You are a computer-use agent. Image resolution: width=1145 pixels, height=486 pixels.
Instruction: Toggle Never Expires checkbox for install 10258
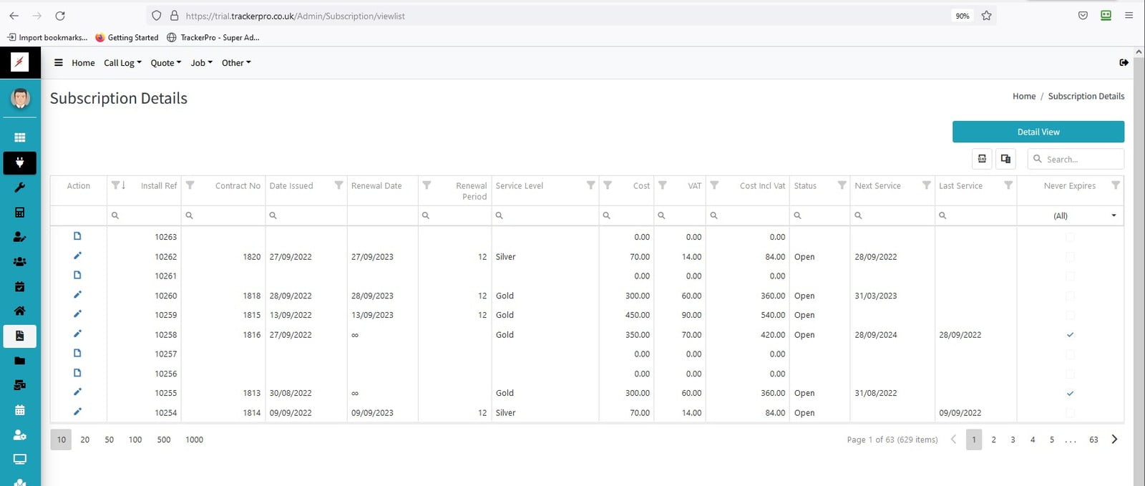[x=1070, y=334]
